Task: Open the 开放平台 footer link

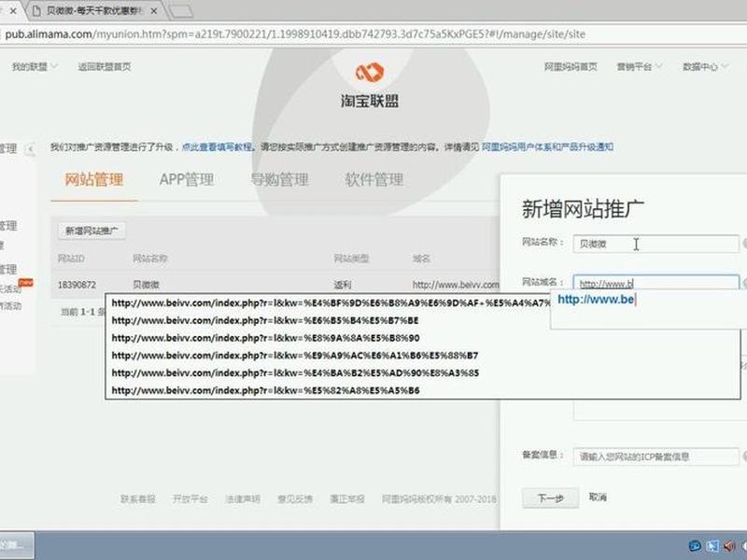Action: 190,499
